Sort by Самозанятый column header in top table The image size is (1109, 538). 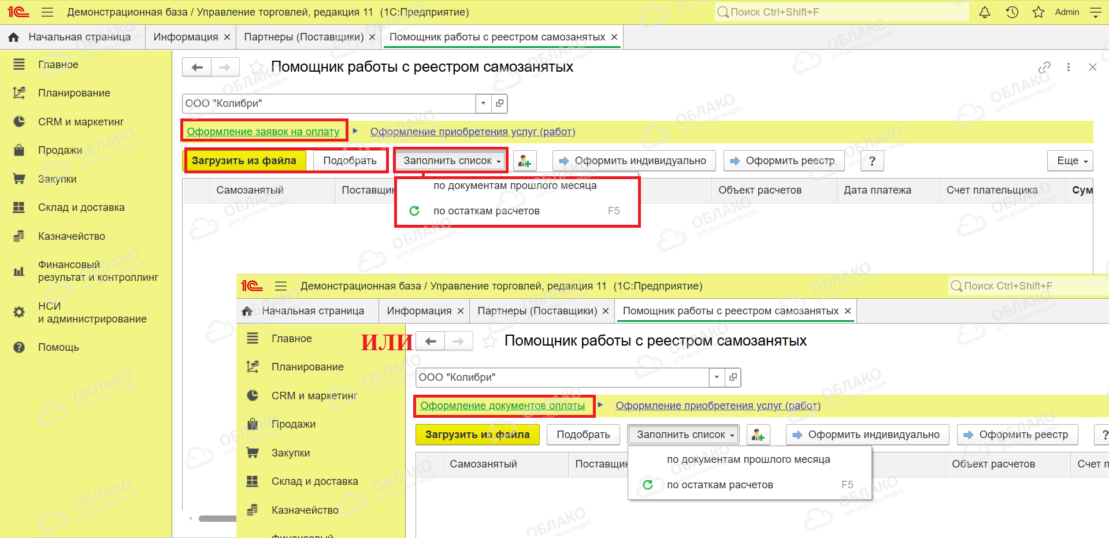272,190
